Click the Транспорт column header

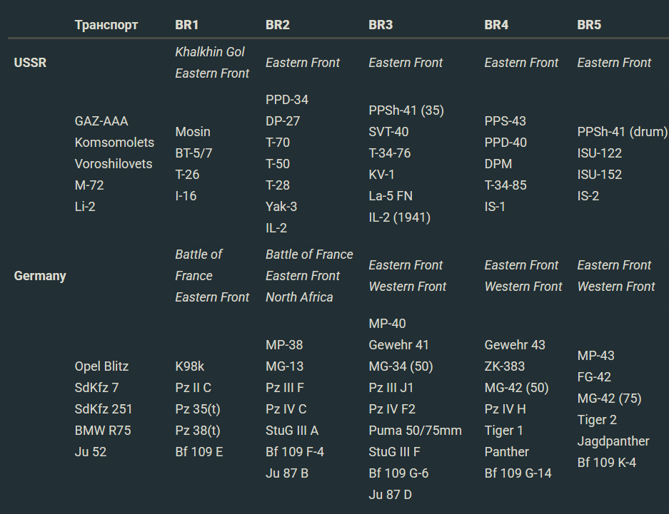coord(106,25)
